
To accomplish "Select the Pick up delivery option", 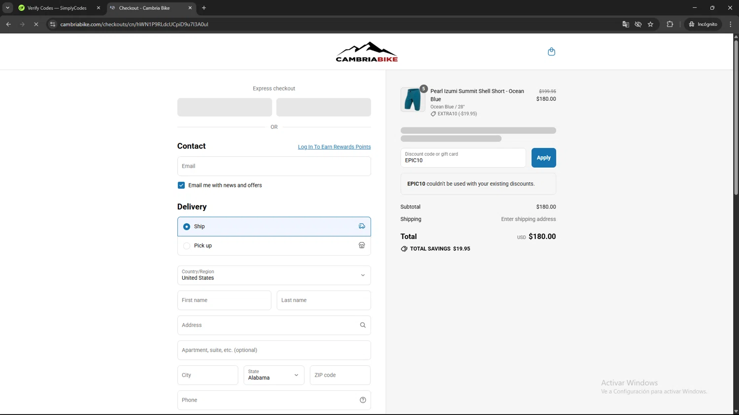I will click(274, 246).
